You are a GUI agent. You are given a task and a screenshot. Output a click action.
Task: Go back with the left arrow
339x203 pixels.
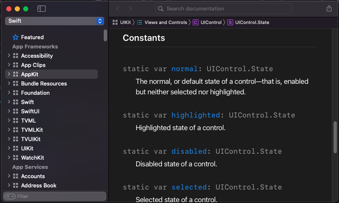pos(118,9)
